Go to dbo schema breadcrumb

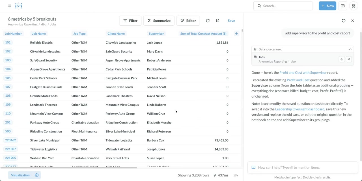coord(44,25)
